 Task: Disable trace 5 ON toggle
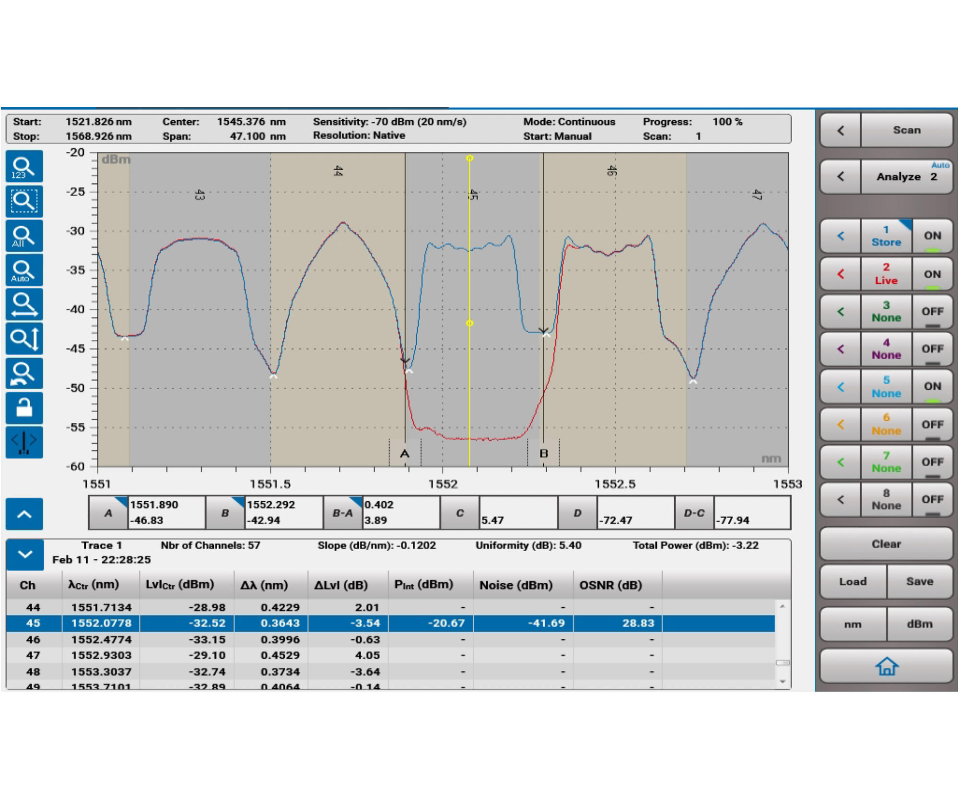pyautogui.click(x=932, y=386)
